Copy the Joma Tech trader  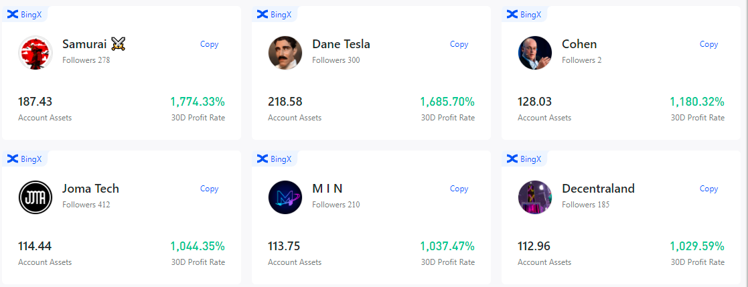(x=210, y=189)
